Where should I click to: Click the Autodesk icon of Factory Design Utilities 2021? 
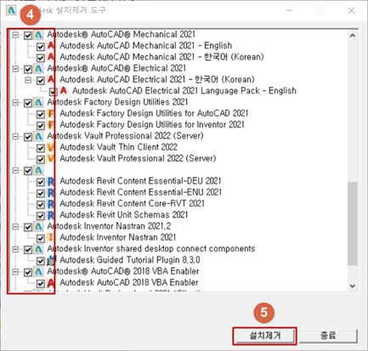coord(39,103)
